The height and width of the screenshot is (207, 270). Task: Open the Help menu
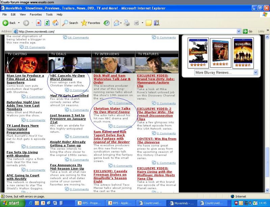point(59,14)
